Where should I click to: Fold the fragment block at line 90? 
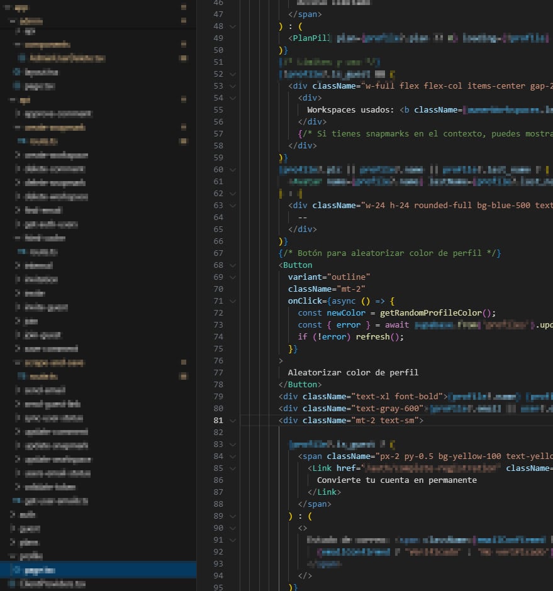coord(233,528)
